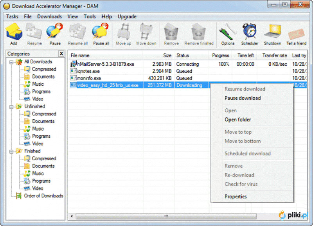Image resolution: width=313 pixels, height=226 pixels.
Task: Select Compressed under Finished
Action: click(x=40, y=158)
